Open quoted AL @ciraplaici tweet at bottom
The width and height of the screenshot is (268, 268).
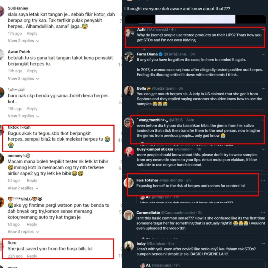click(x=201, y=264)
